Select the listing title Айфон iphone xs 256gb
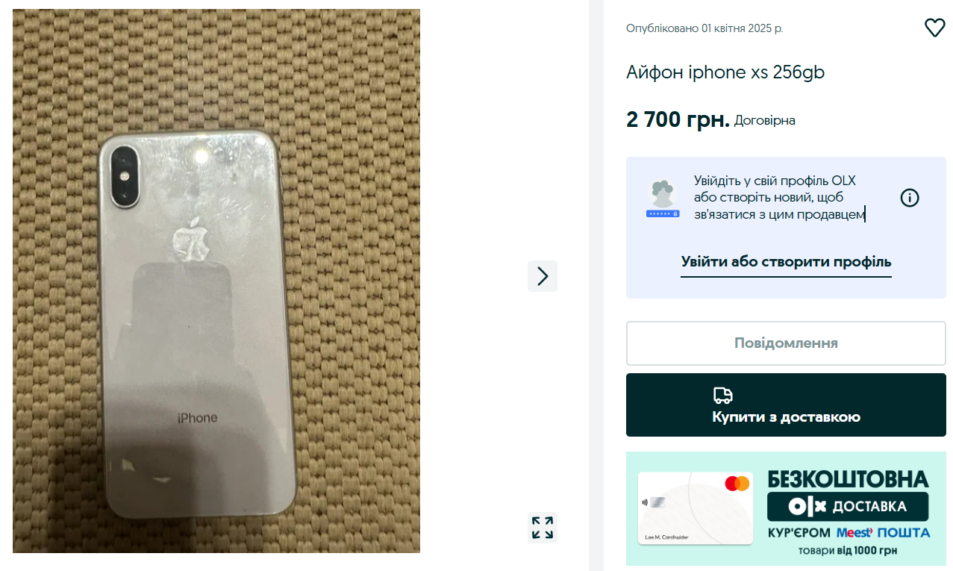Image resolution: width=953 pixels, height=571 pixels. [x=725, y=72]
